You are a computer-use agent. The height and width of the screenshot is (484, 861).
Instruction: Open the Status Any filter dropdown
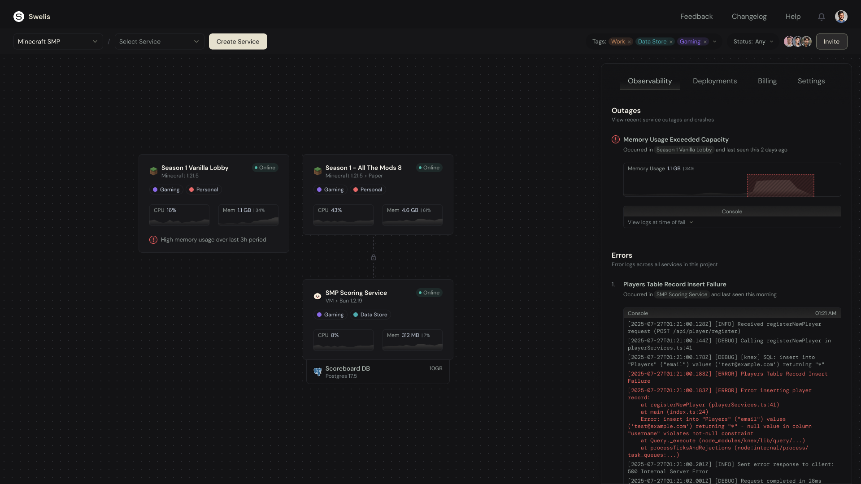point(753,41)
